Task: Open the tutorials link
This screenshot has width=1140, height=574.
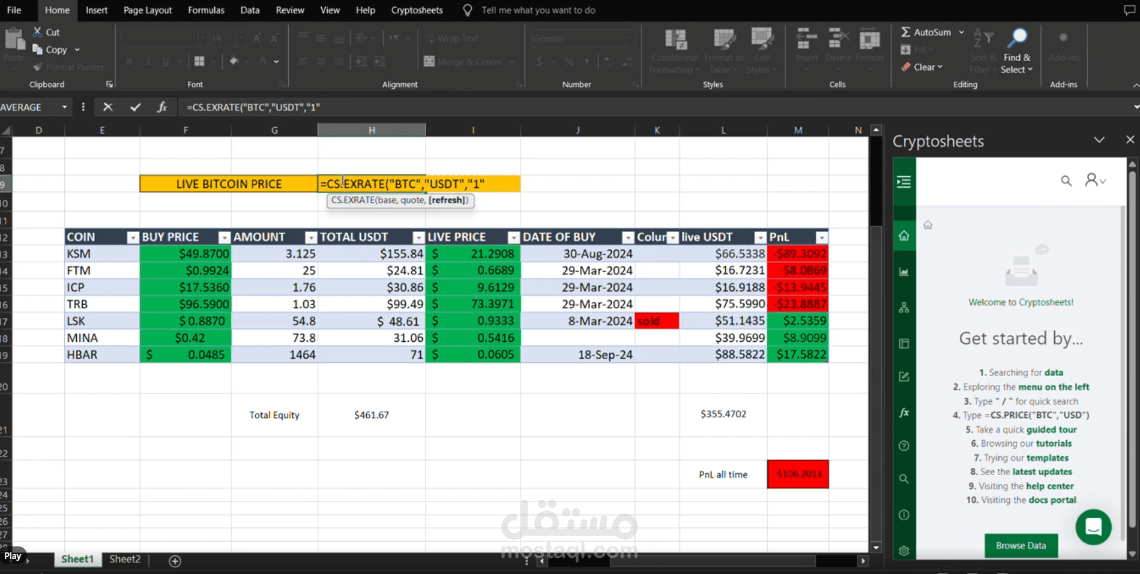Action: (1054, 444)
